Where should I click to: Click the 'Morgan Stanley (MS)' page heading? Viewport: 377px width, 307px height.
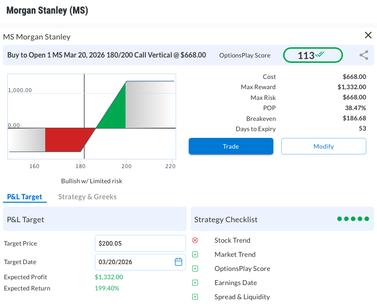pyautogui.click(x=47, y=11)
